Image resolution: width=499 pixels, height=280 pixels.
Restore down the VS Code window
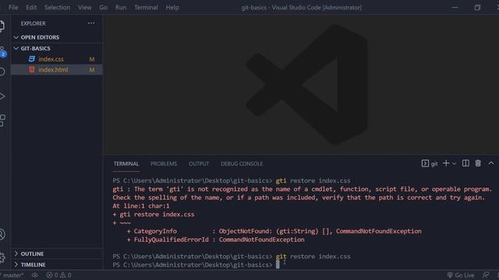[x=477, y=7]
